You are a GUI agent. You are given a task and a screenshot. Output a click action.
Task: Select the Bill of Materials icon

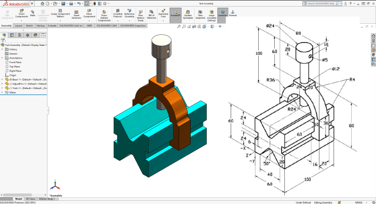(152, 14)
